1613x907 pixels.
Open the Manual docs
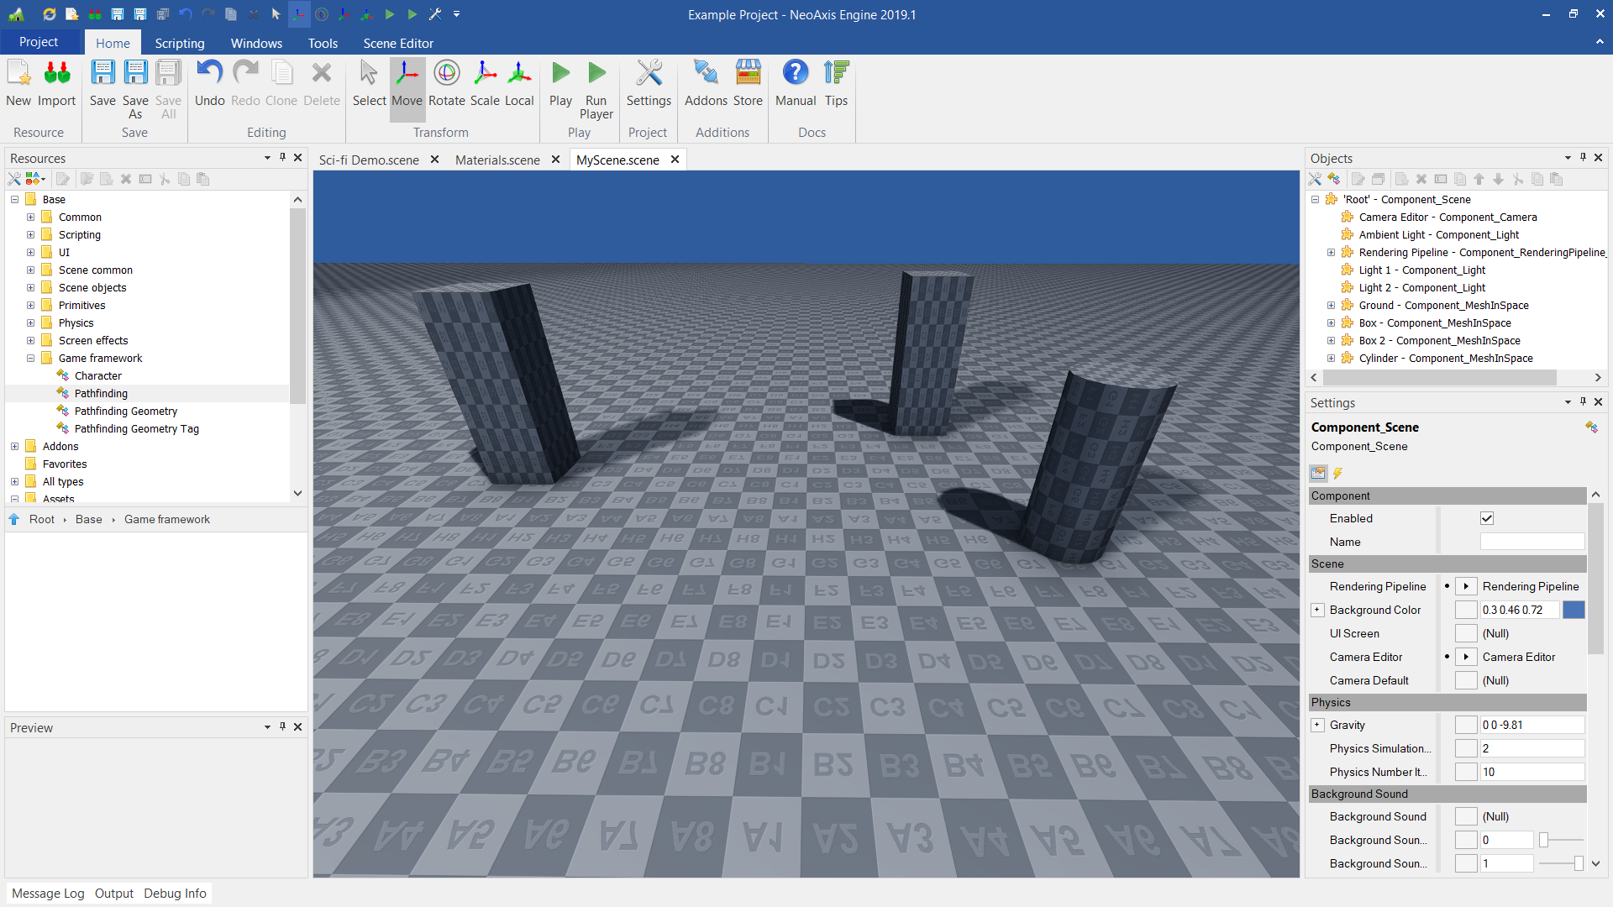tap(796, 82)
